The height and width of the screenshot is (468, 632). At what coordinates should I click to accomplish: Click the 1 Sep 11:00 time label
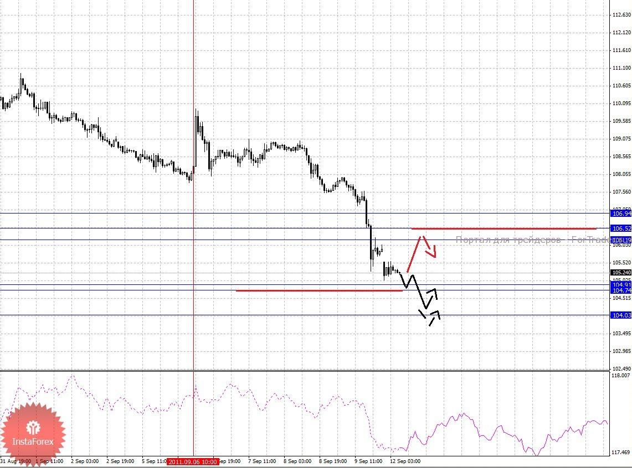tap(49, 461)
